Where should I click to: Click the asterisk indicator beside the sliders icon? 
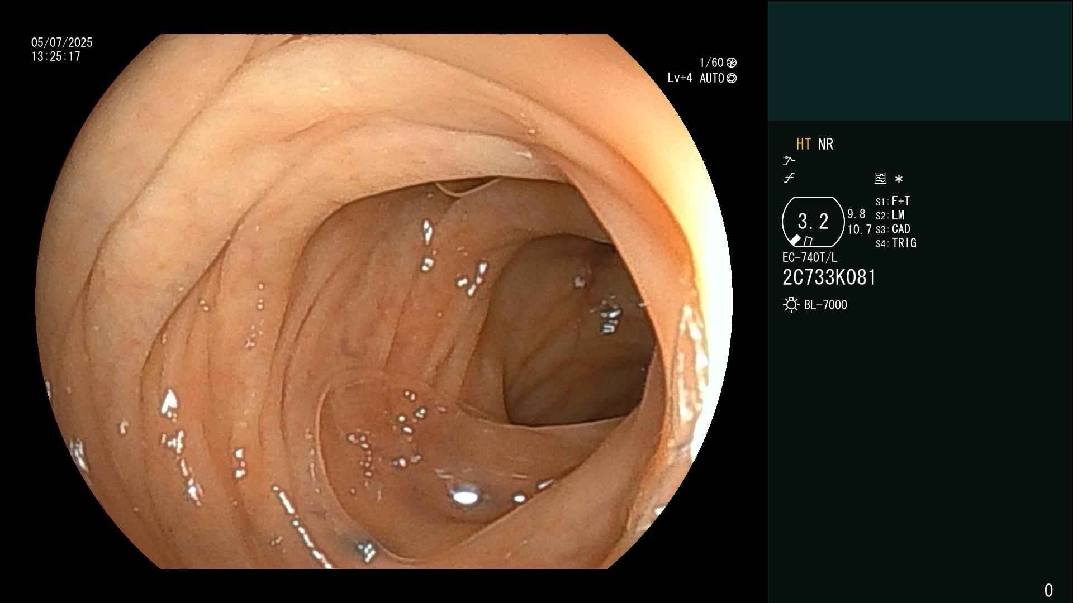(899, 179)
